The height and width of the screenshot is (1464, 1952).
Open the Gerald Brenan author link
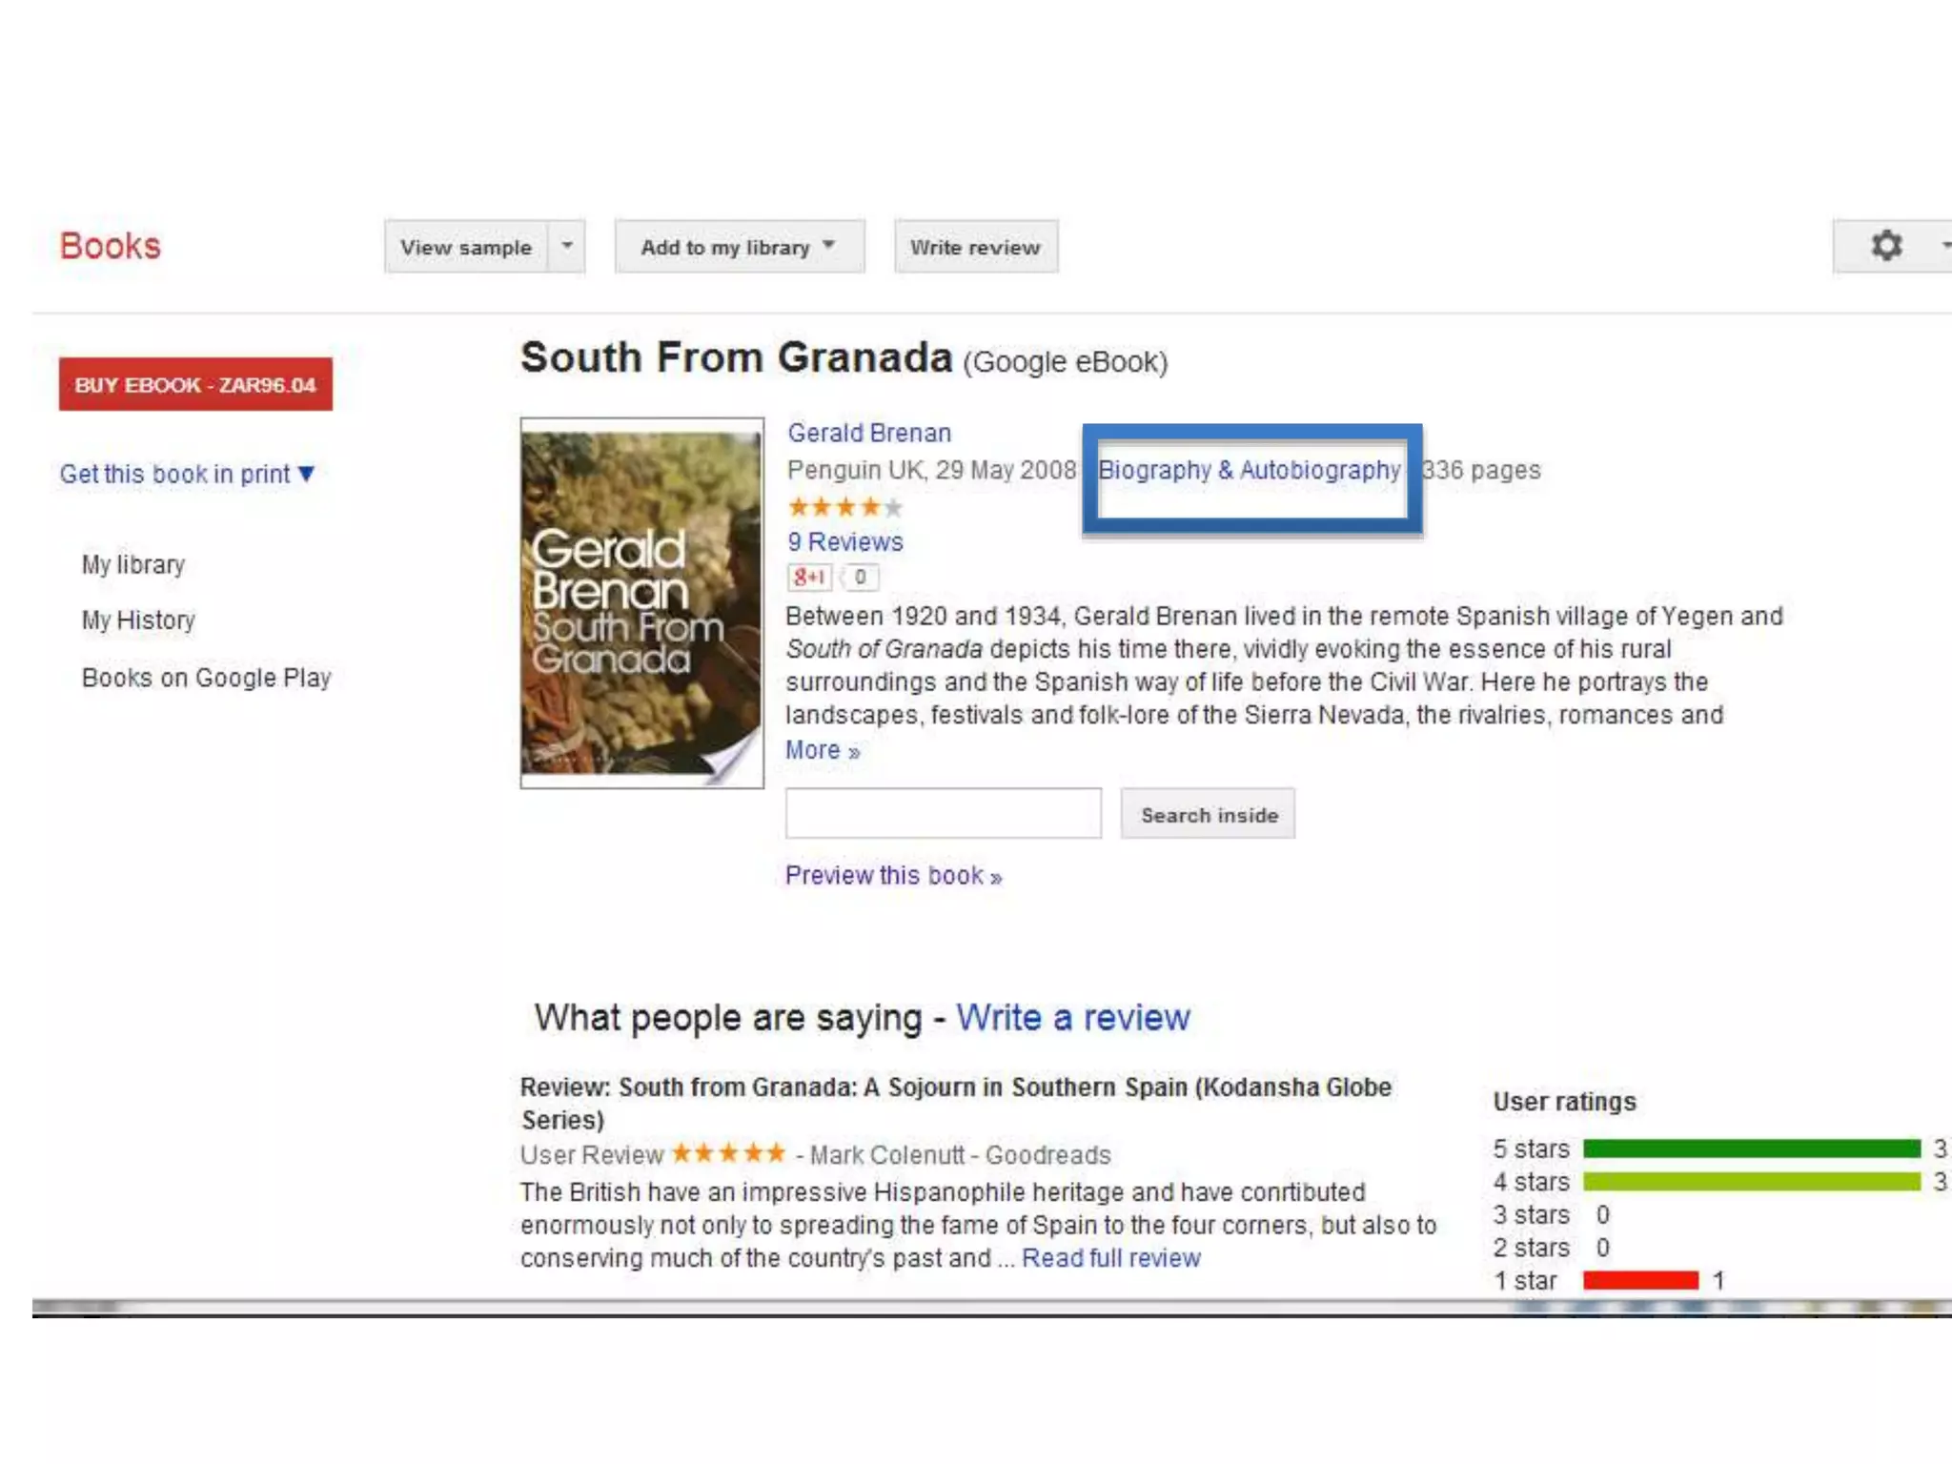pos(869,433)
